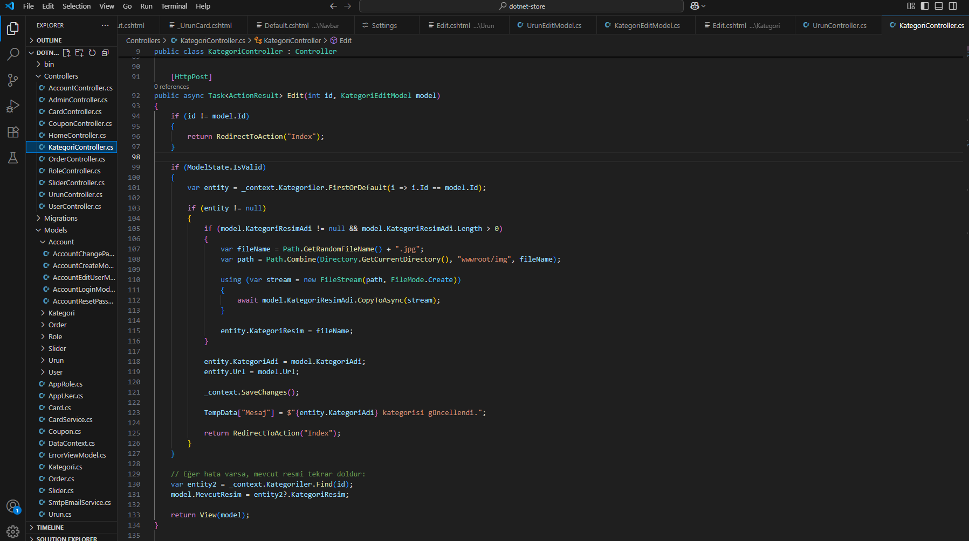Viewport: 969px width, 541px height.
Task: Open the Testing flask icon
Action: 13,158
